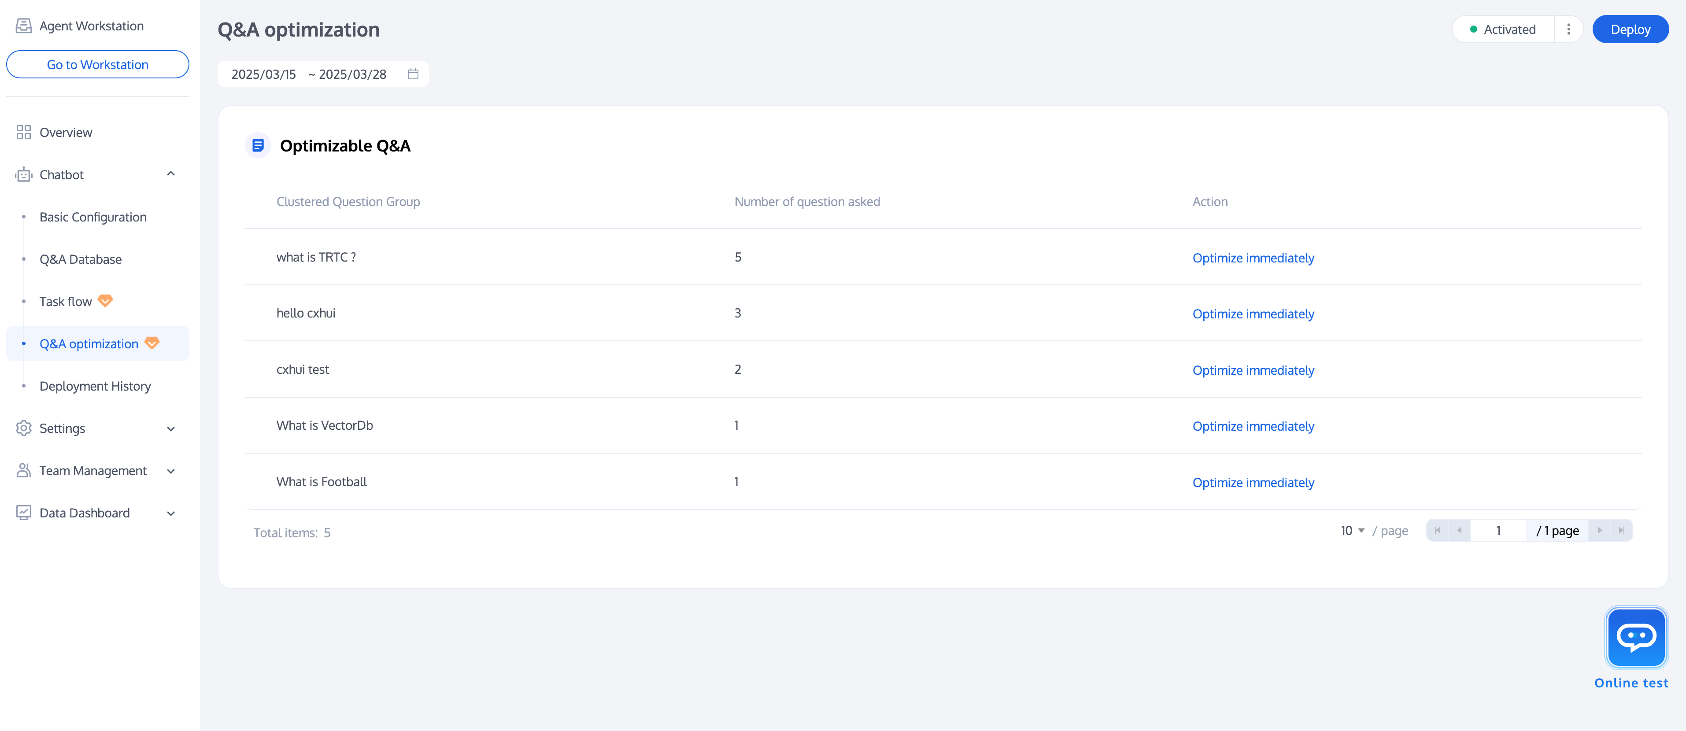
Task: Open the Online test chat icon
Action: coord(1636,637)
